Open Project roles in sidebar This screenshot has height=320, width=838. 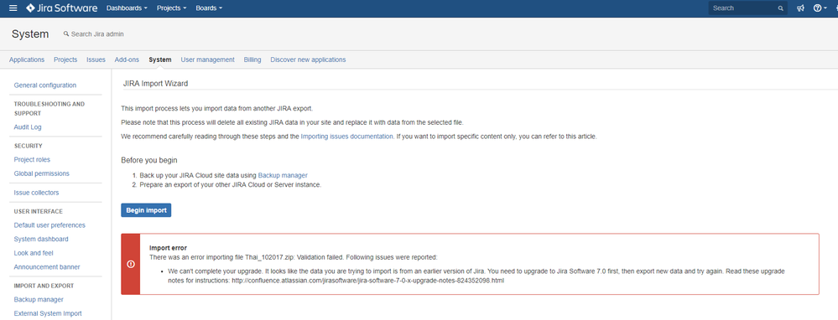(x=32, y=159)
